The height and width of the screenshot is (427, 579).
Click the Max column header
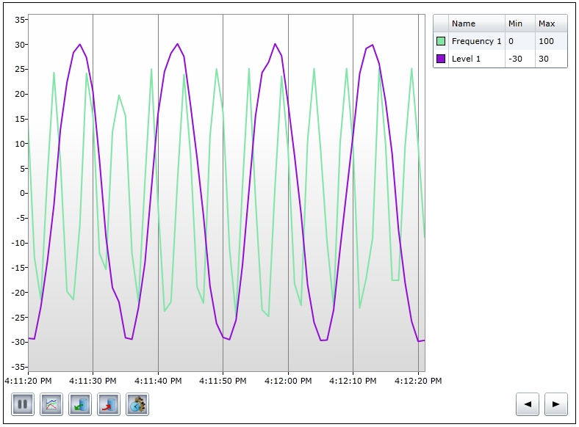(550, 23)
